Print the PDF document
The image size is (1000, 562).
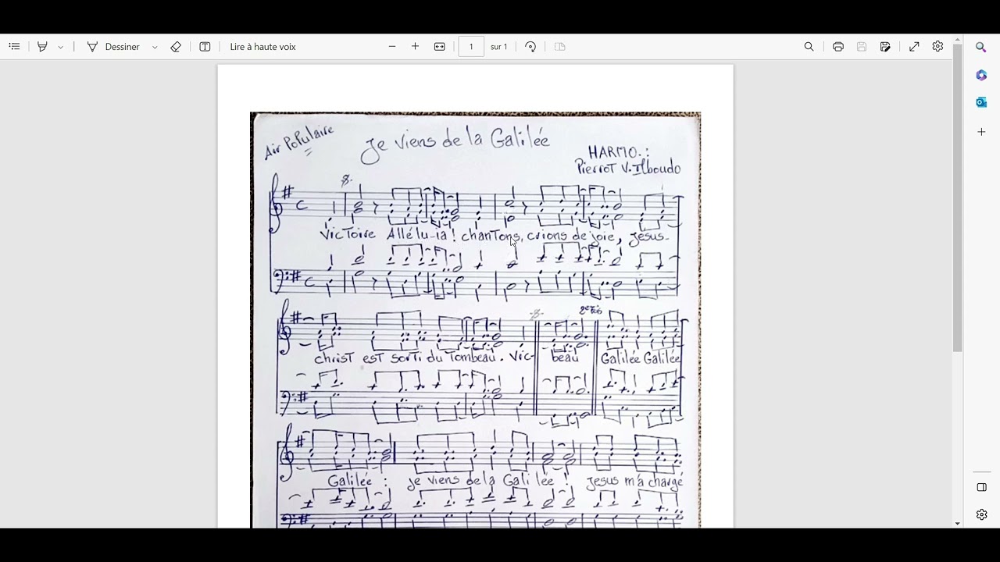[838, 47]
